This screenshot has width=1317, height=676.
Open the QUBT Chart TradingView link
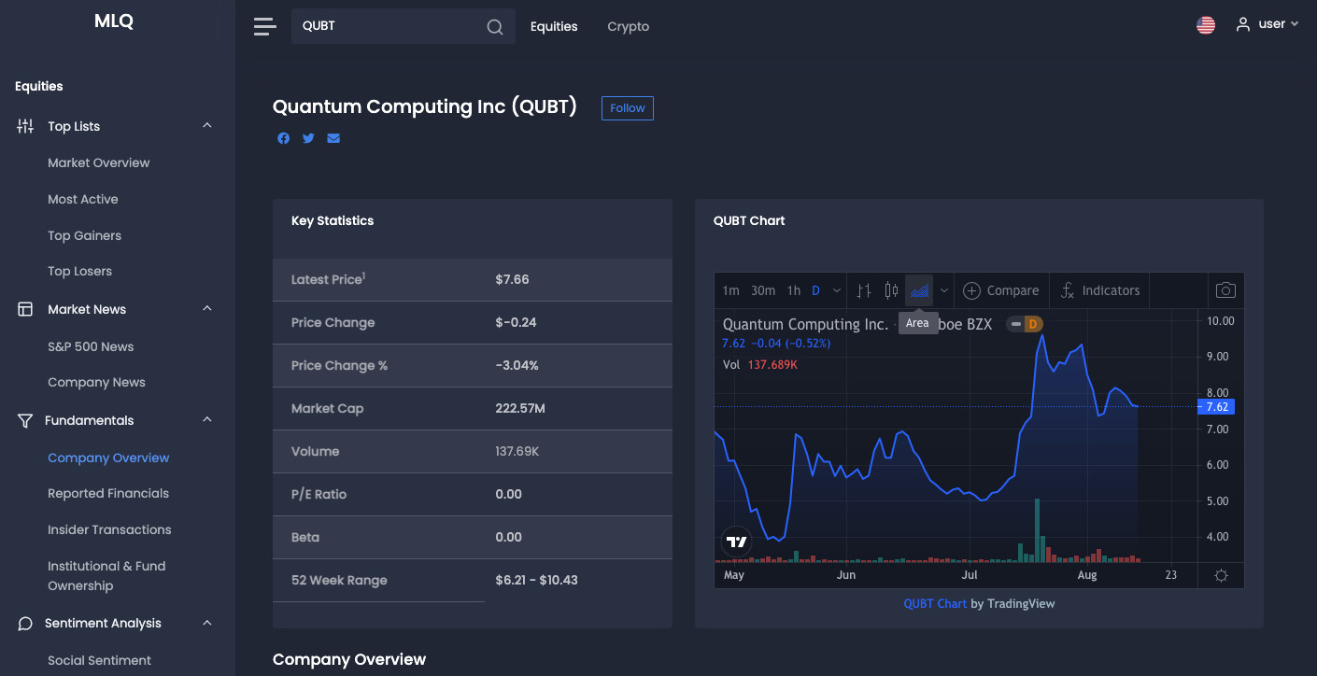935,603
